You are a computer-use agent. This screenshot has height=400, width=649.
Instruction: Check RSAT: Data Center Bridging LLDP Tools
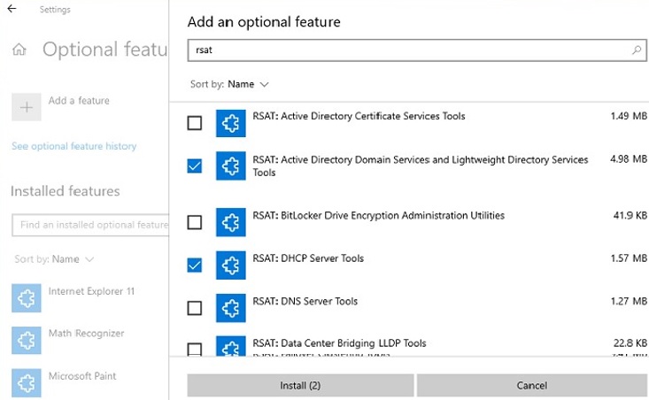coord(195,349)
